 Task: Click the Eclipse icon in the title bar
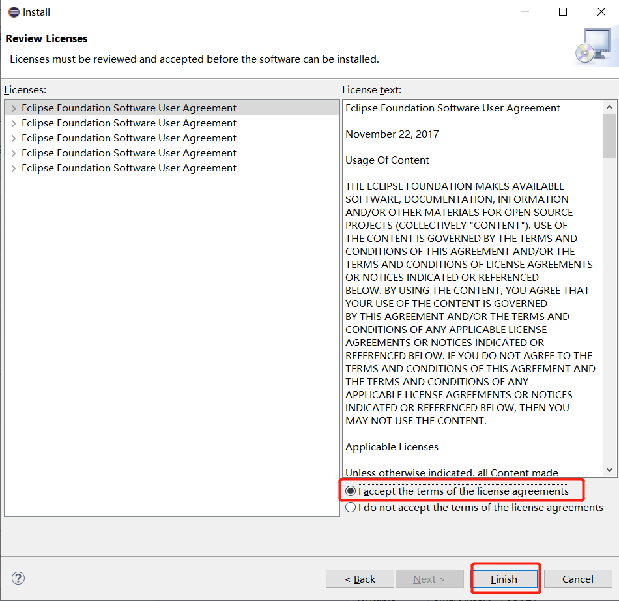tap(14, 12)
